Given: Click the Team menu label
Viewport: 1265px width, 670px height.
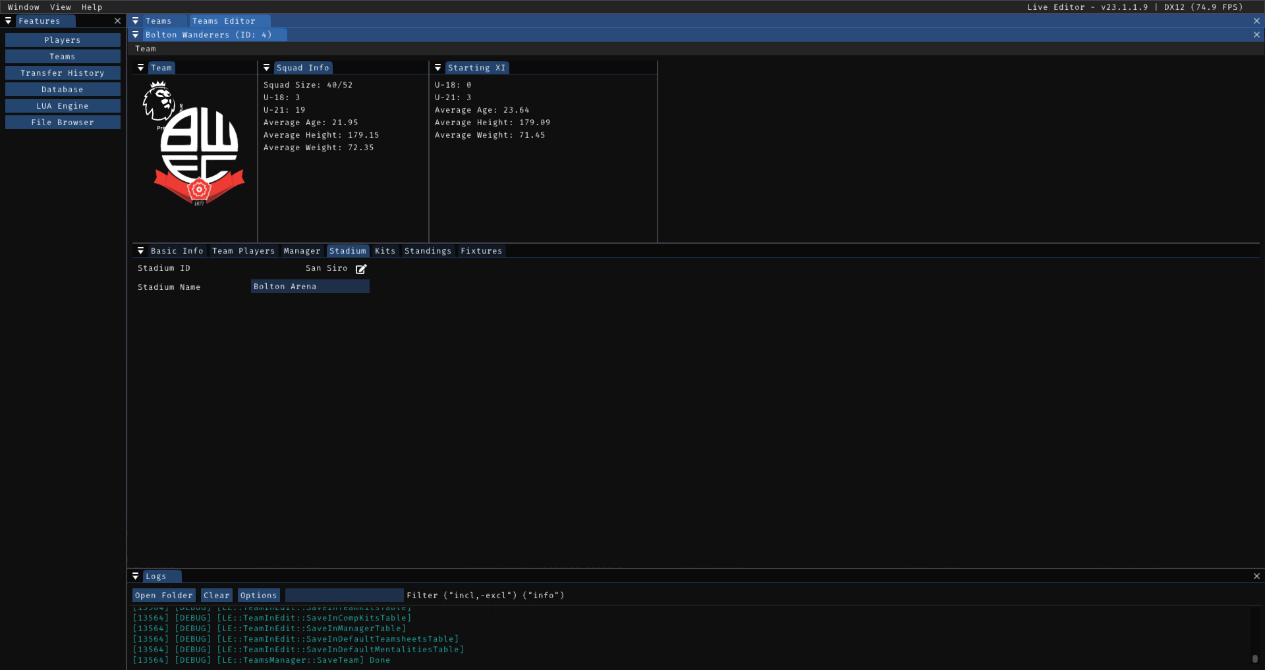Looking at the screenshot, I should point(146,49).
